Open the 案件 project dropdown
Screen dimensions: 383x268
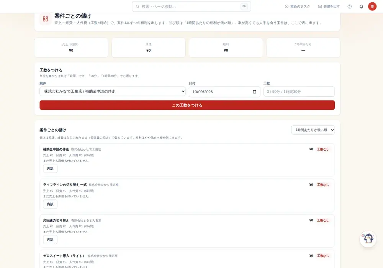point(113,92)
